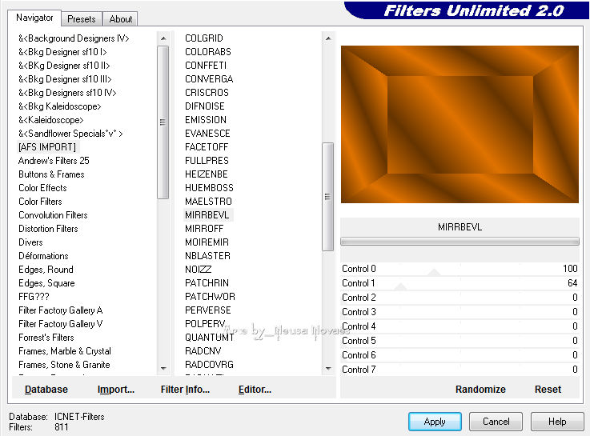Click the Cancel button

(x=496, y=422)
